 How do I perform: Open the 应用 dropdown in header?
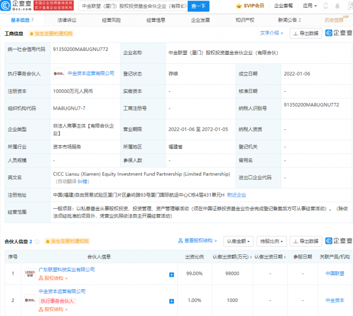coord(309,6)
